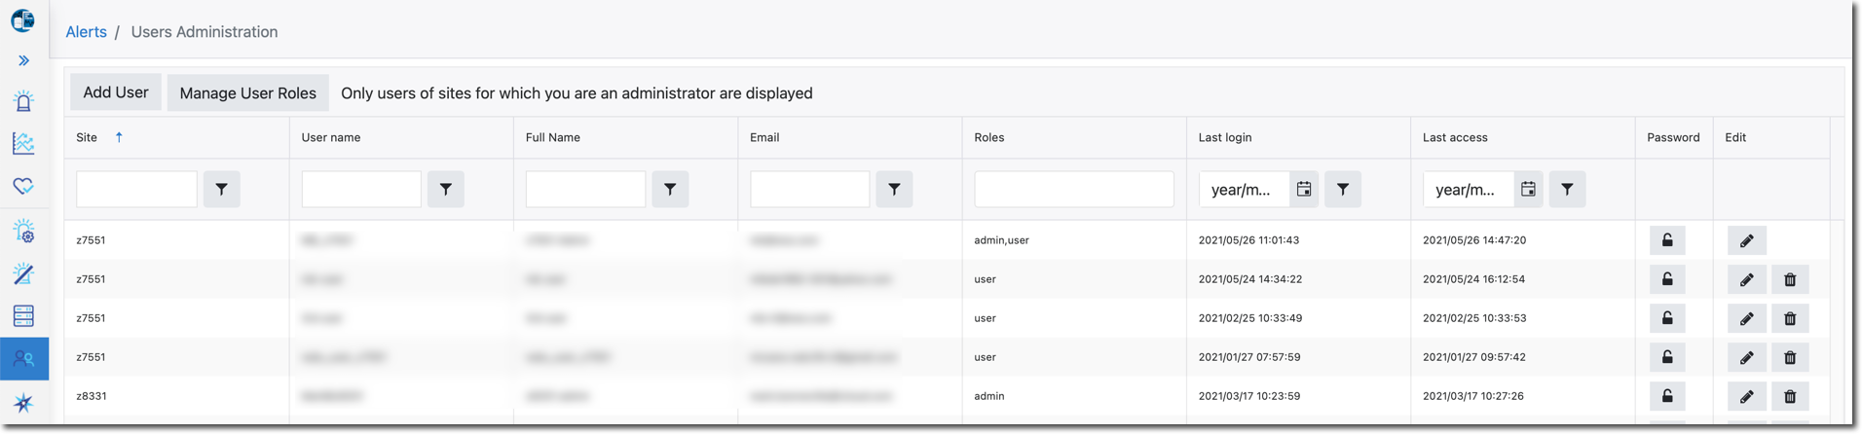Viewport: 1862px width, 434px height.
Task: Open the alert settings gear sidebar icon
Action: [x=24, y=231]
